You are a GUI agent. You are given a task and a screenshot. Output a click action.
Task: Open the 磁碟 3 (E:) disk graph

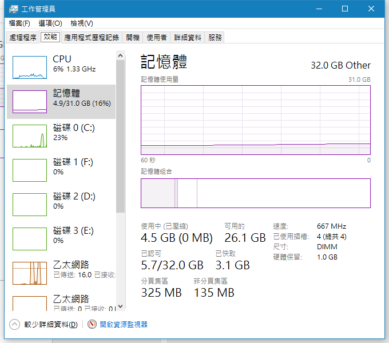[x=30, y=239]
